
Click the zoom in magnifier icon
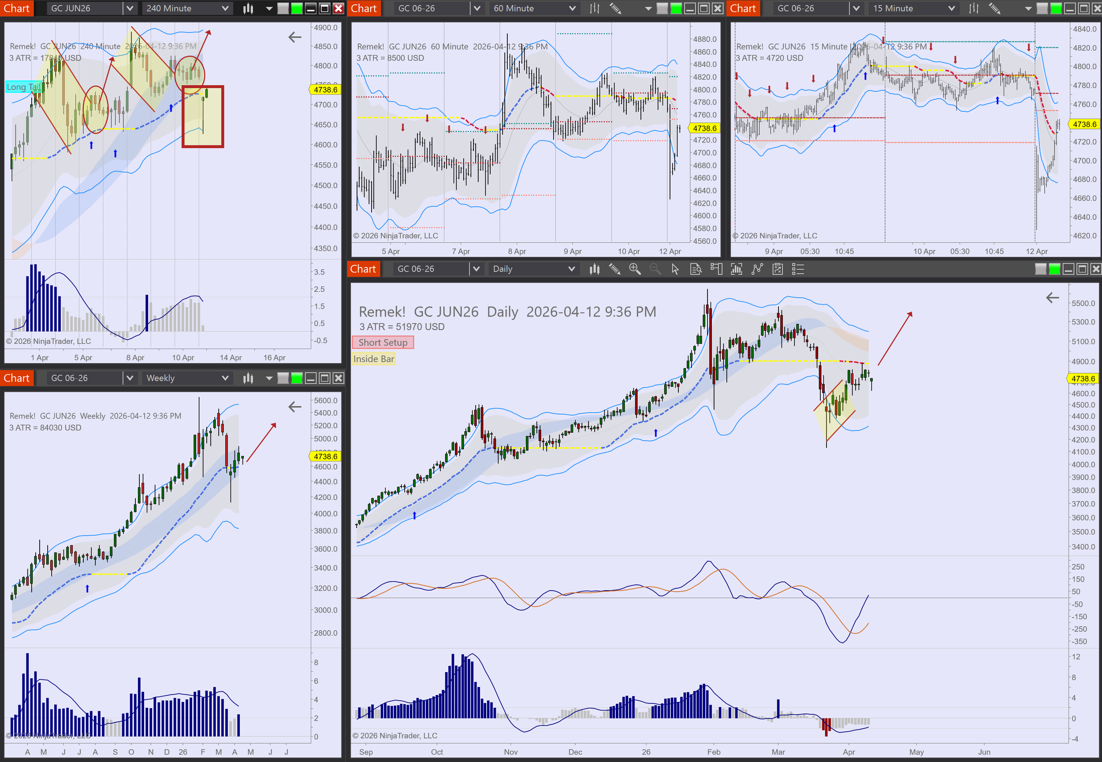click(635, 269)
